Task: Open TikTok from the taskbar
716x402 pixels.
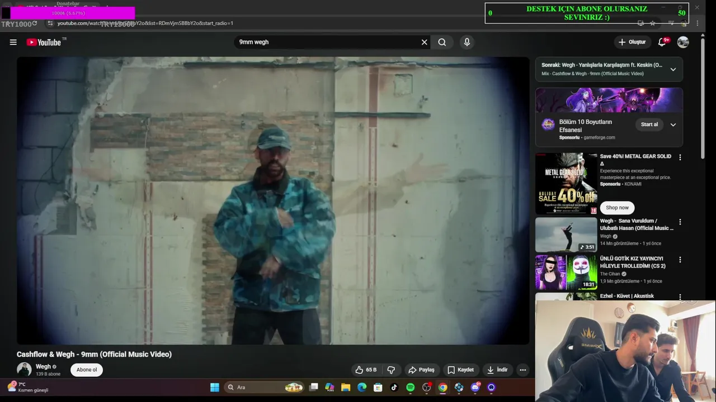Action: pyautogui.click(x=394, y=387)
